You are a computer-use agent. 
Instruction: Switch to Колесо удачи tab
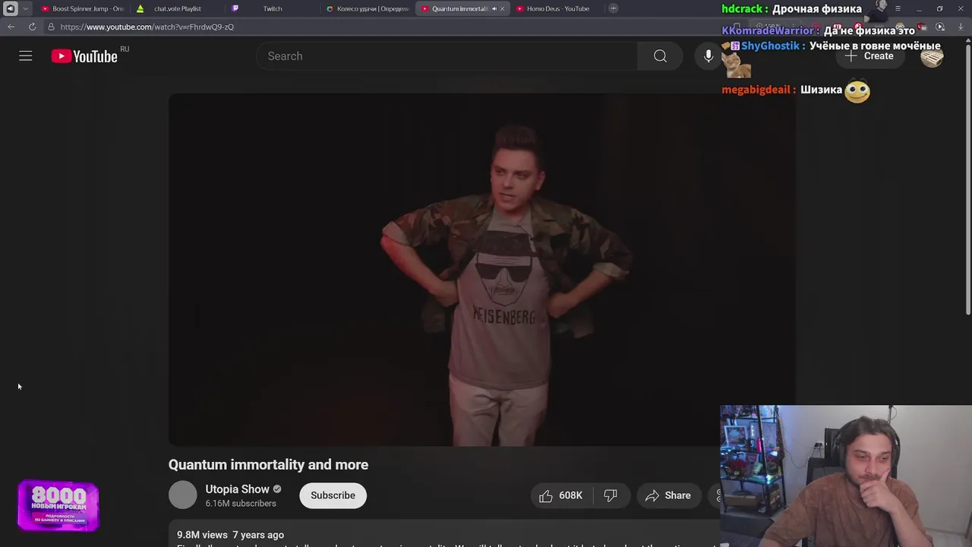click(368, 8)
